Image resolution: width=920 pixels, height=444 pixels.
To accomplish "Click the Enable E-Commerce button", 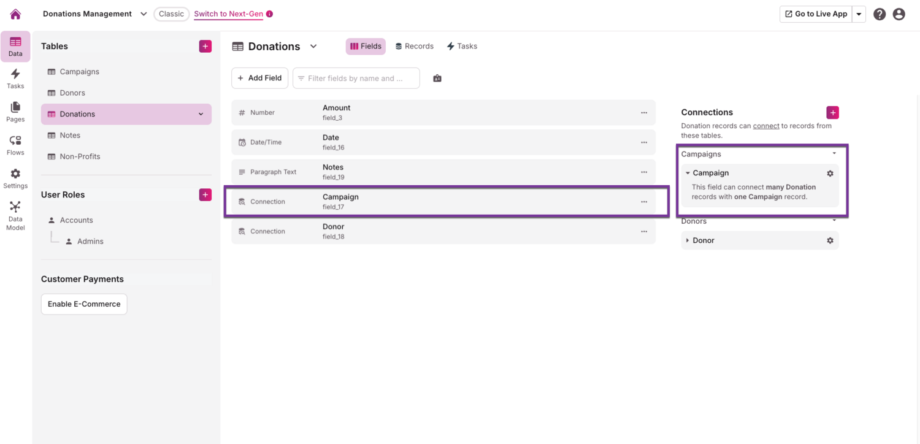I will click(x=84, y=304).
